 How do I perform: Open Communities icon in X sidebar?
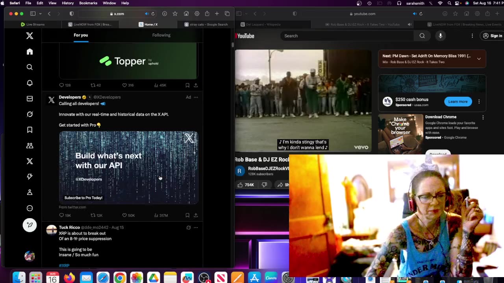pyautogui.click(x=30, y=145)
